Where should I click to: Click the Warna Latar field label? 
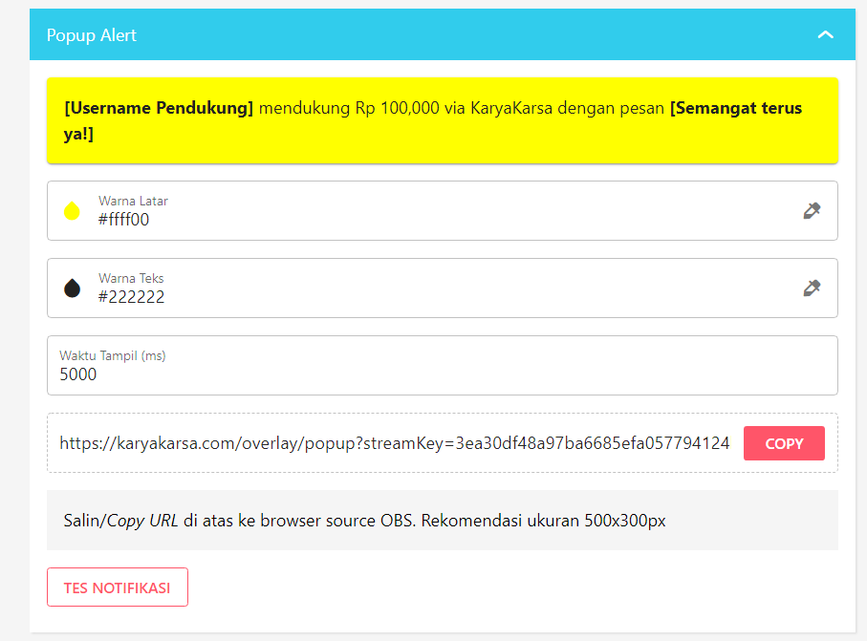tap(133, 201)
